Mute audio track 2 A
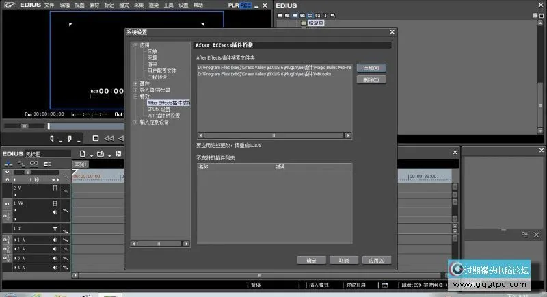547x297 pixels. point(55,249)
